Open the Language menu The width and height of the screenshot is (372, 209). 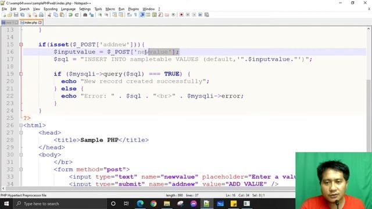(x=68, y=9)
